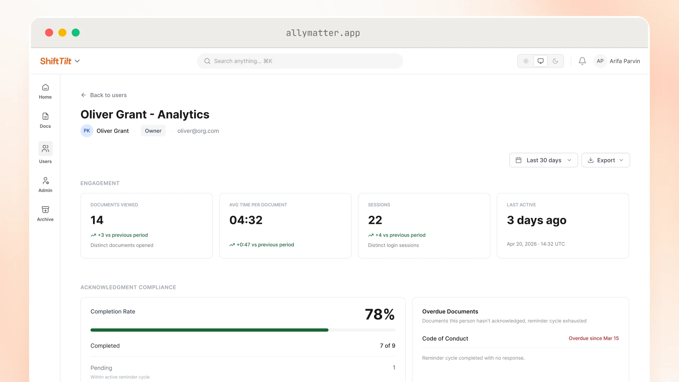
Task: Open the Last 30 days dropdown chevron
Action: 569,160
